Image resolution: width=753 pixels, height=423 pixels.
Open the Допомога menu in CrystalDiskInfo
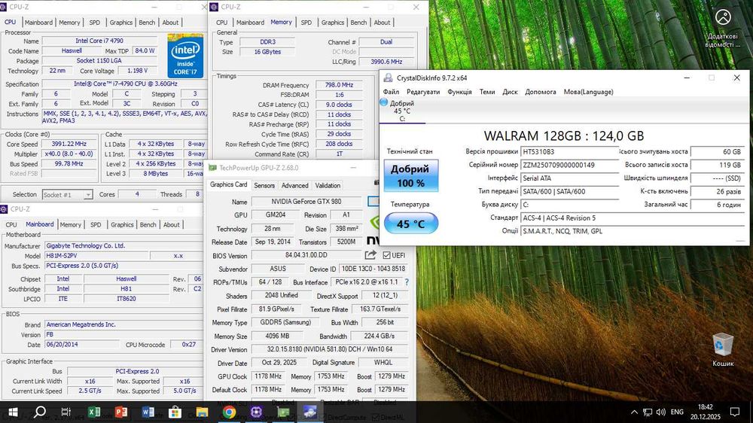tap(540, 92)
